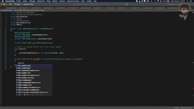Open the Projet menu
Screen dimensions: 194x109
(48, 1)
